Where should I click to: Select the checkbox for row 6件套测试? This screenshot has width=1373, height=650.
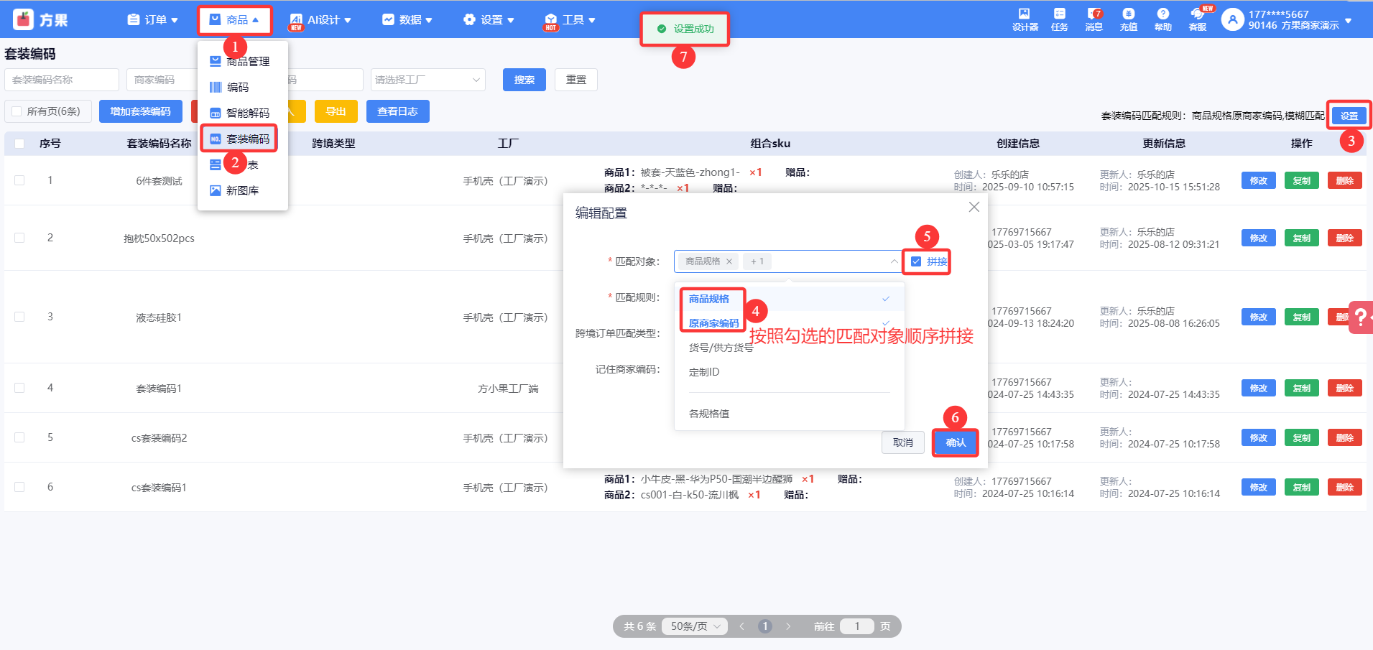[19, 180]
